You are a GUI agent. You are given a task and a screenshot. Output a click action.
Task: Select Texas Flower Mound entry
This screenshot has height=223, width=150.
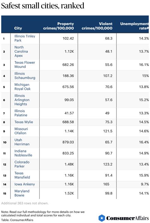(25, 65)
